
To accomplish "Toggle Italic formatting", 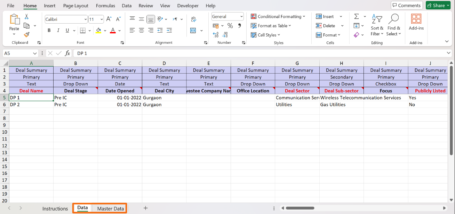I will click(58, 31).
